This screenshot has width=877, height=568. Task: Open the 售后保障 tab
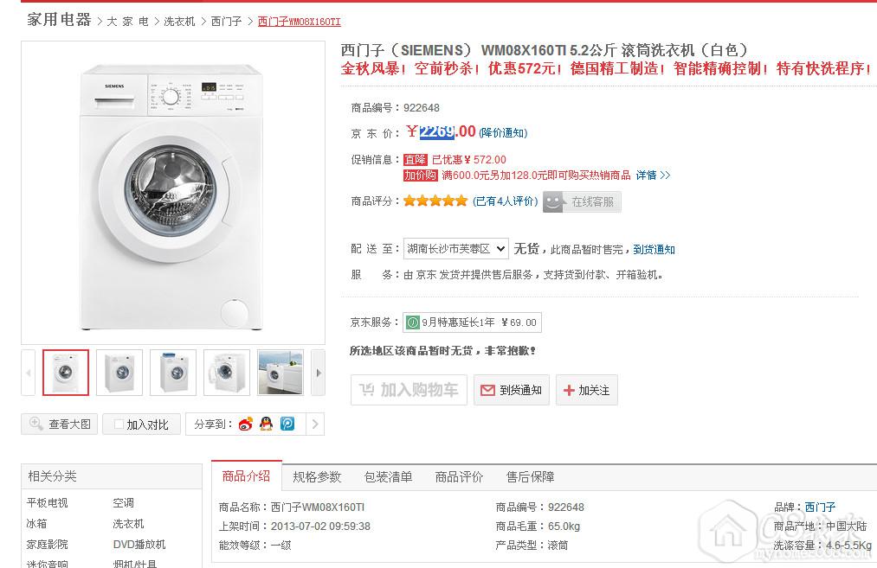[x=530, y=476]
